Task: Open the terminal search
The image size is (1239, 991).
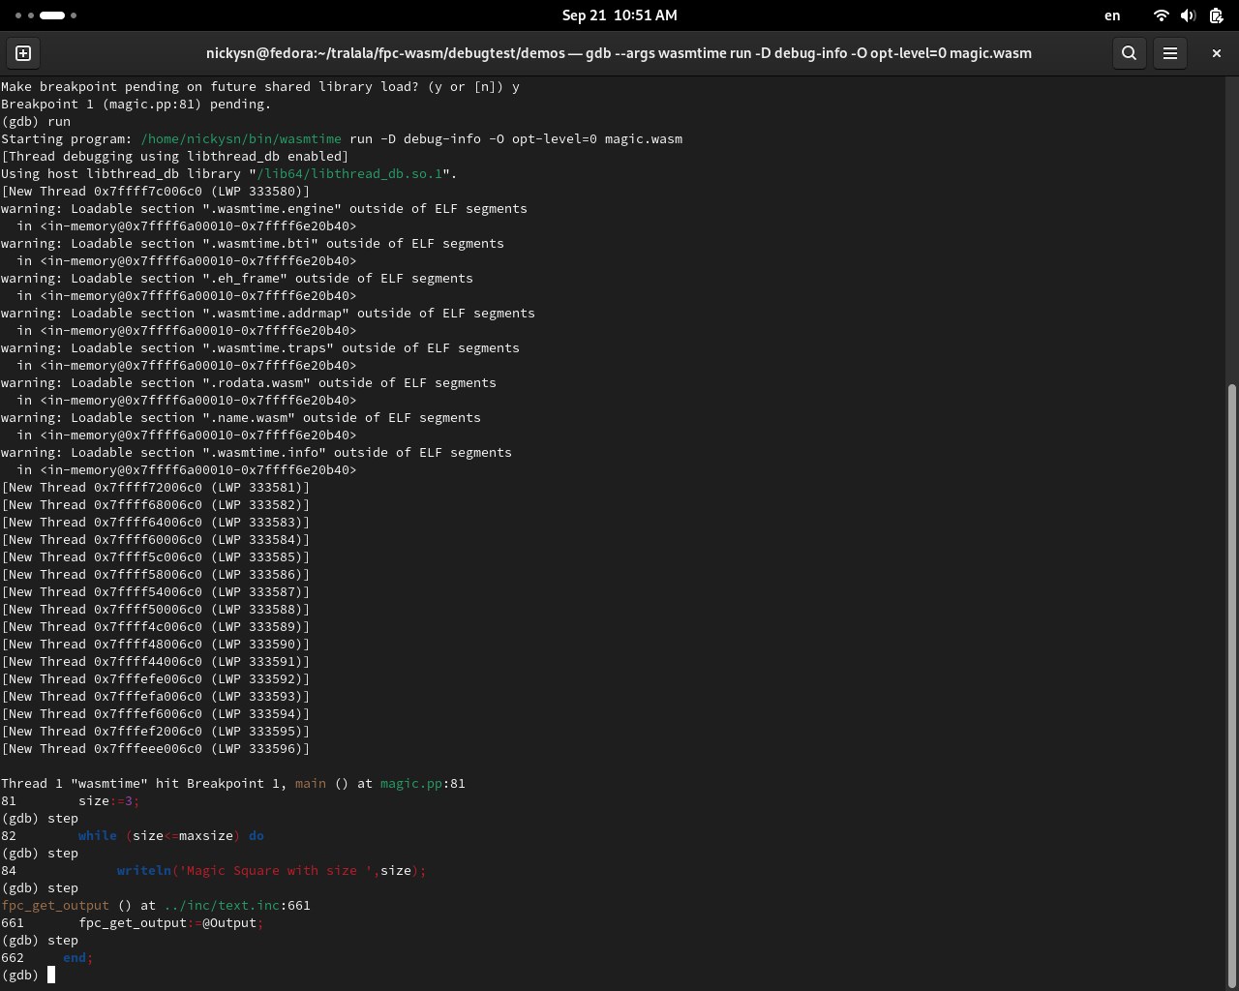Action: [1129, 53]
